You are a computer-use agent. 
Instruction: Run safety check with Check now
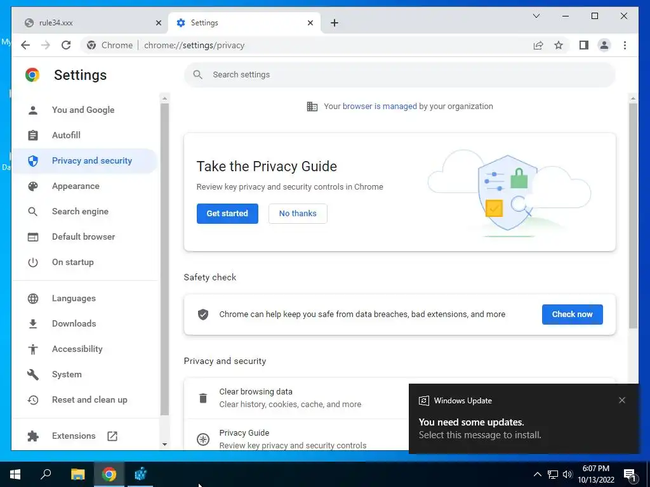click(x=572, y=315)
